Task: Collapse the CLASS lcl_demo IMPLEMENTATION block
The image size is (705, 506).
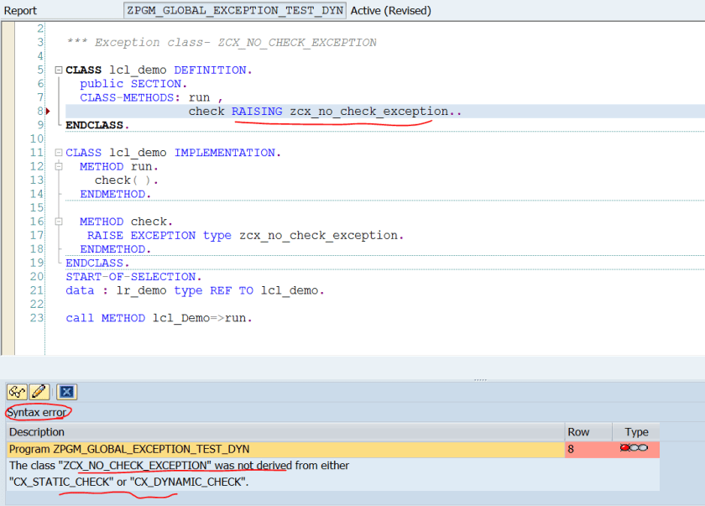Action: [58, 153]
